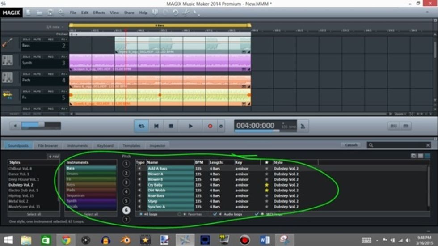Open the 1/4 note grid dropdown
Screen dimensions: 438x246
[x=55, y=27]
